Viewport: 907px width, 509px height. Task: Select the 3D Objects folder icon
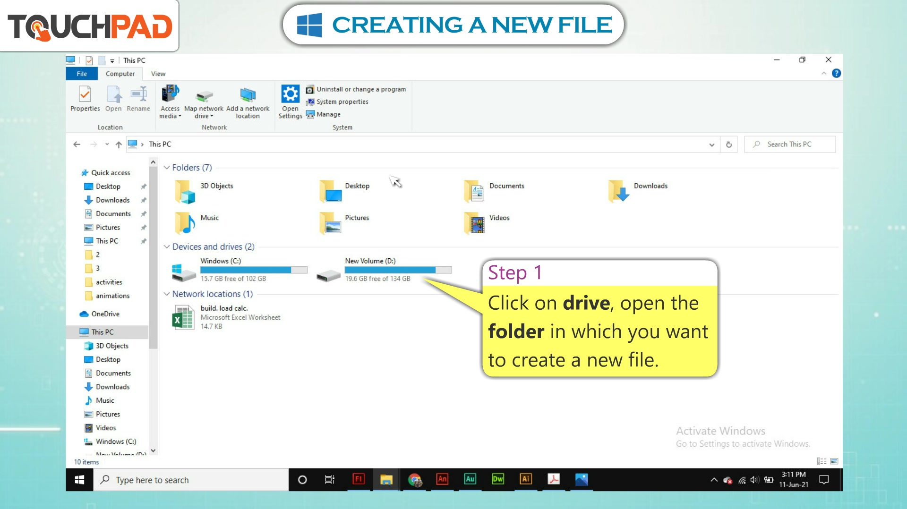[185, 192]
